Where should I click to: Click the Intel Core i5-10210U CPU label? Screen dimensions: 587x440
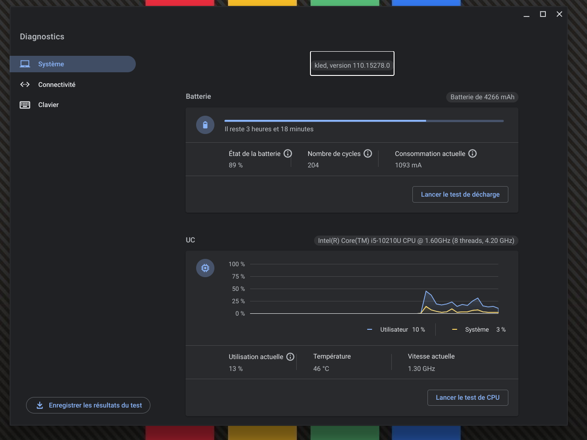(x=416, y=241)
